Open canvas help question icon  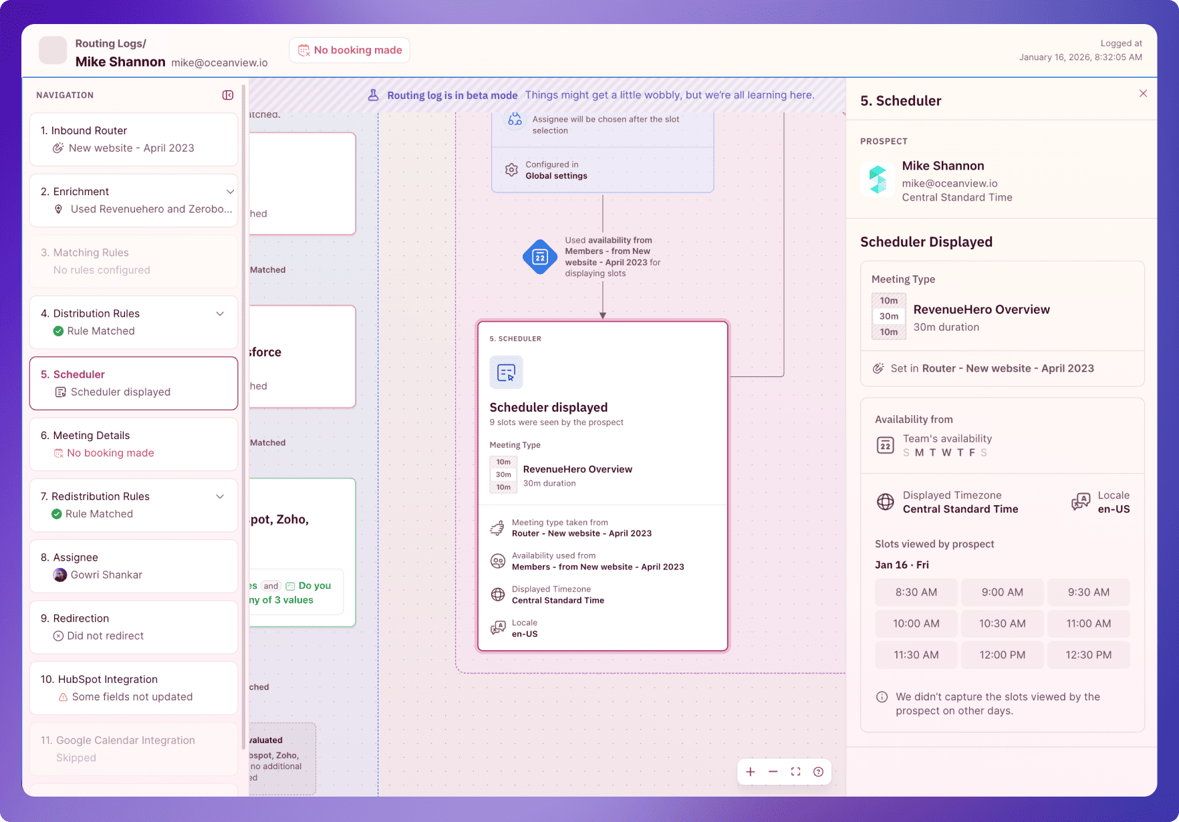pyautogui.click(x=818, y=772)
